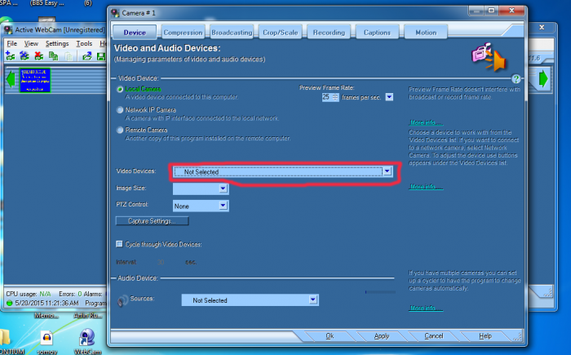Click the green Save floppy icon
Image resolution: width=571 pixels, height=355 pixels.
101,56
